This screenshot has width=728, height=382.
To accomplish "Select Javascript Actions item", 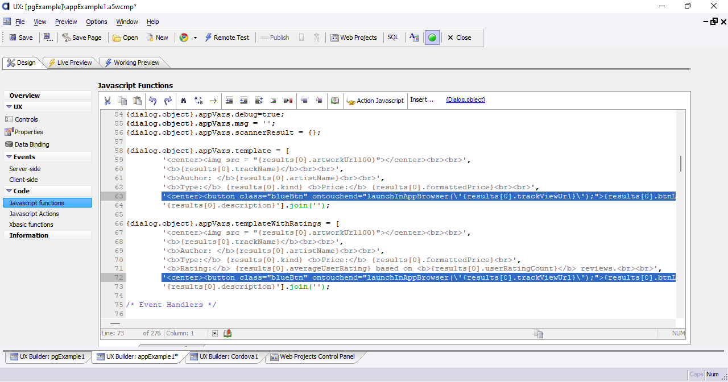I will click(x=34, y=214).
